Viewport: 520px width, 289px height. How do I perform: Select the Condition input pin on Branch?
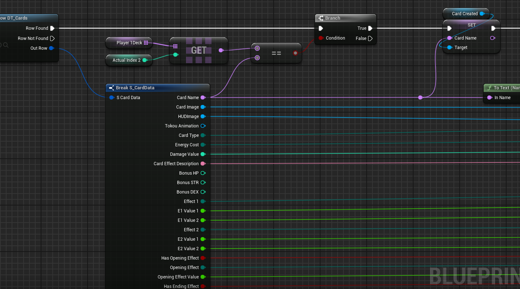click(321, 38)
